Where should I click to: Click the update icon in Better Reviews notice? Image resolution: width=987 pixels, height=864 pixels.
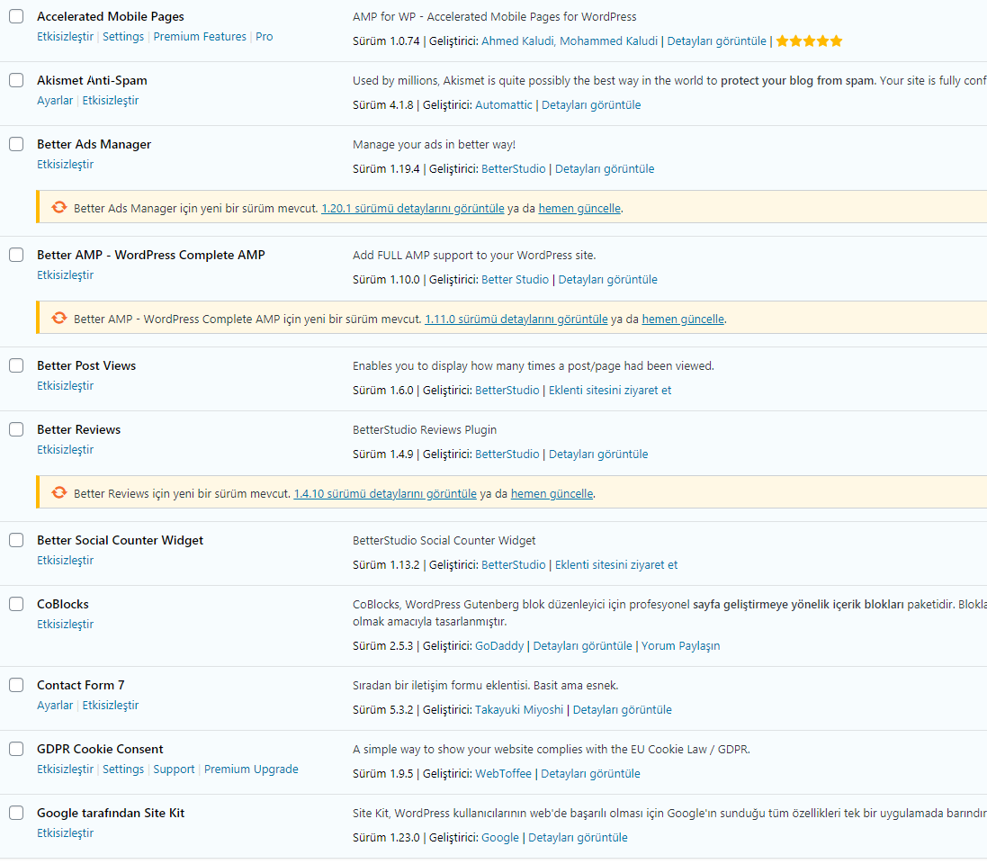59,492
